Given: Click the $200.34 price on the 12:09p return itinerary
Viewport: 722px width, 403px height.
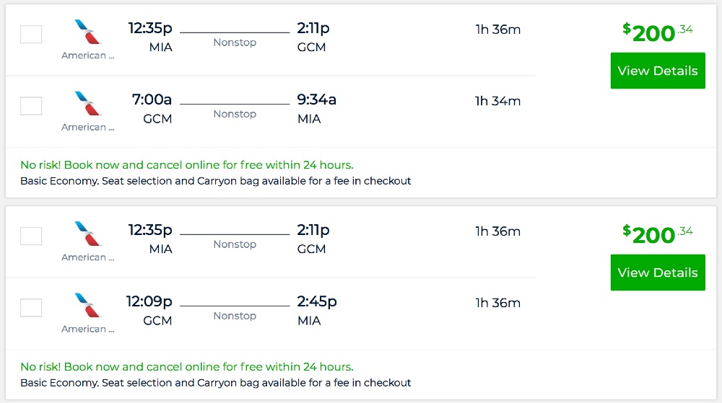Looking at the screenshot, I should (657, 234).
